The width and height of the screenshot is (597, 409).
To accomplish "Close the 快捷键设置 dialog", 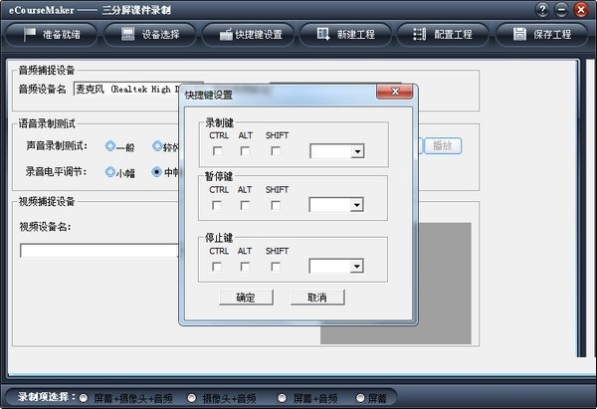I will [394, 92].
